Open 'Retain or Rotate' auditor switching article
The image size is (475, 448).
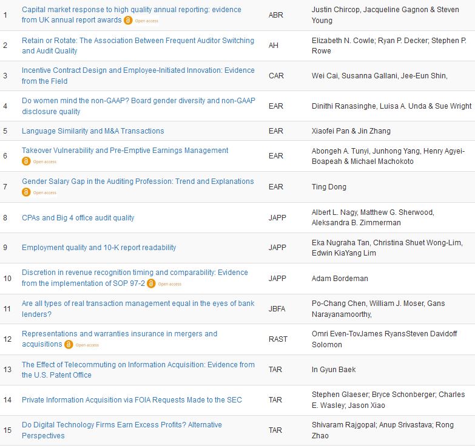tap(138, 46)
